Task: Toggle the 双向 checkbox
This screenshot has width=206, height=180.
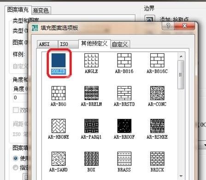Action: pos(16,110)
